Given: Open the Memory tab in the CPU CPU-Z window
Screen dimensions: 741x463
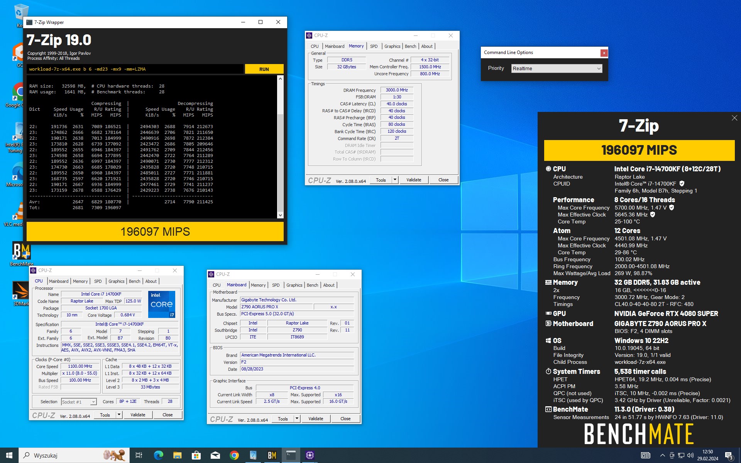Looking at the screenshot, I should pyautogui.click(x=80, y=281).
